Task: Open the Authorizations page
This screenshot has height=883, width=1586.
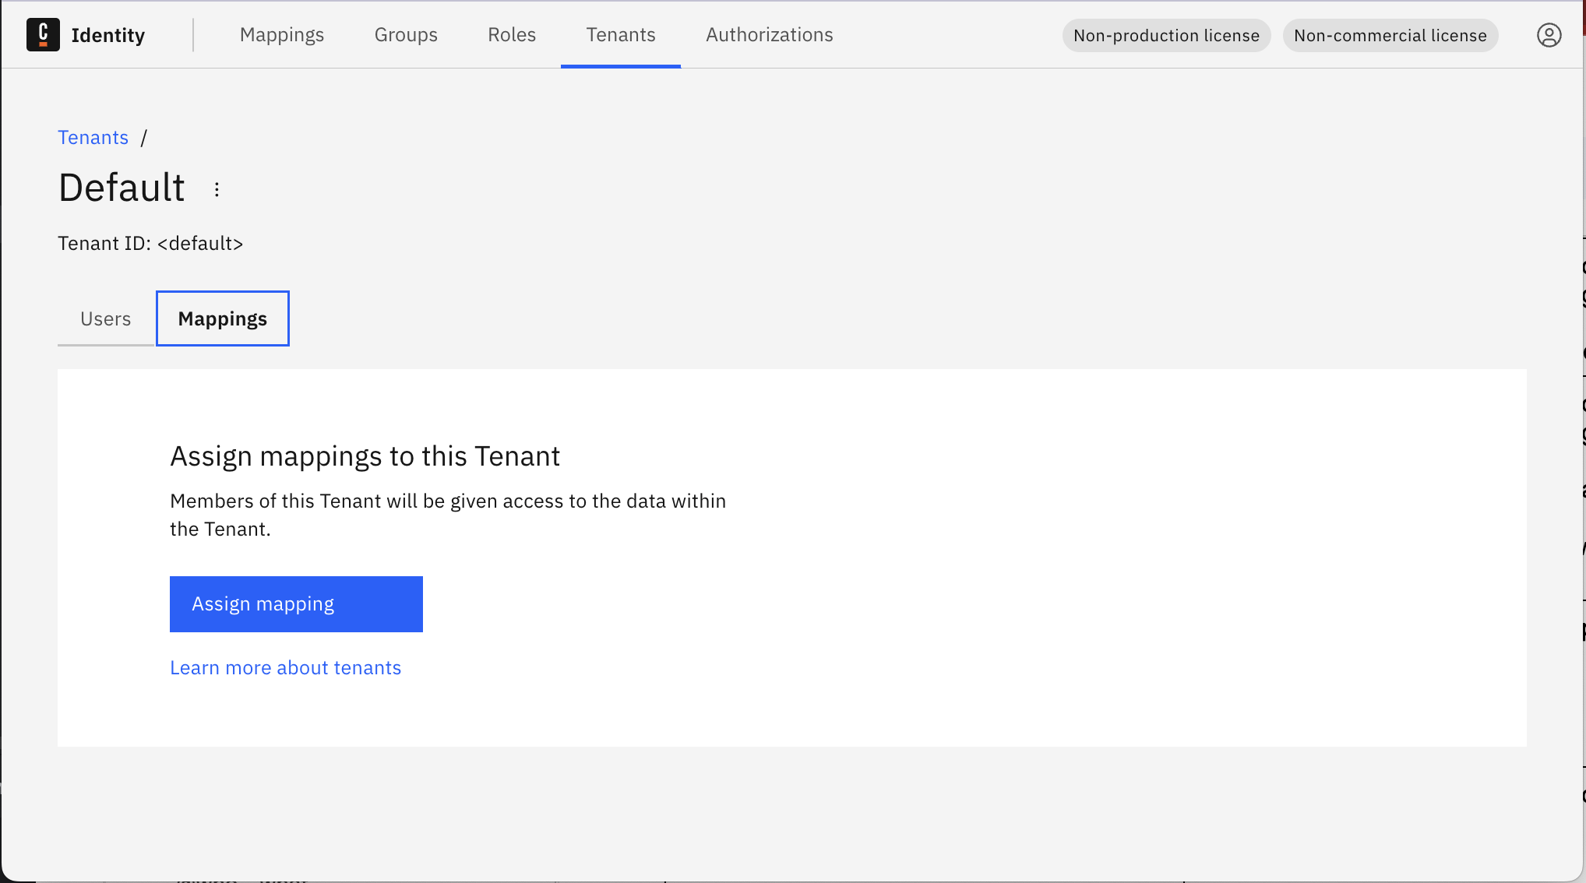Action: tap(769, 34)
